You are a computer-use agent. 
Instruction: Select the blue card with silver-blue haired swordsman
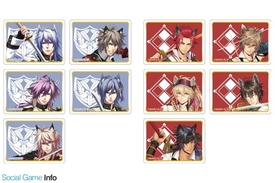coord(34,42)
